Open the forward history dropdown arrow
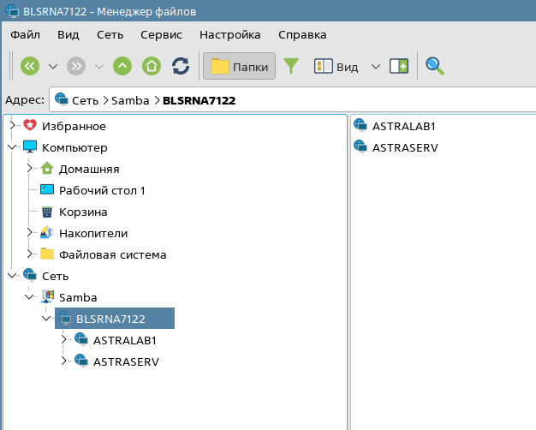The width and height of the screenshot is (536, 430). [99, 66]
